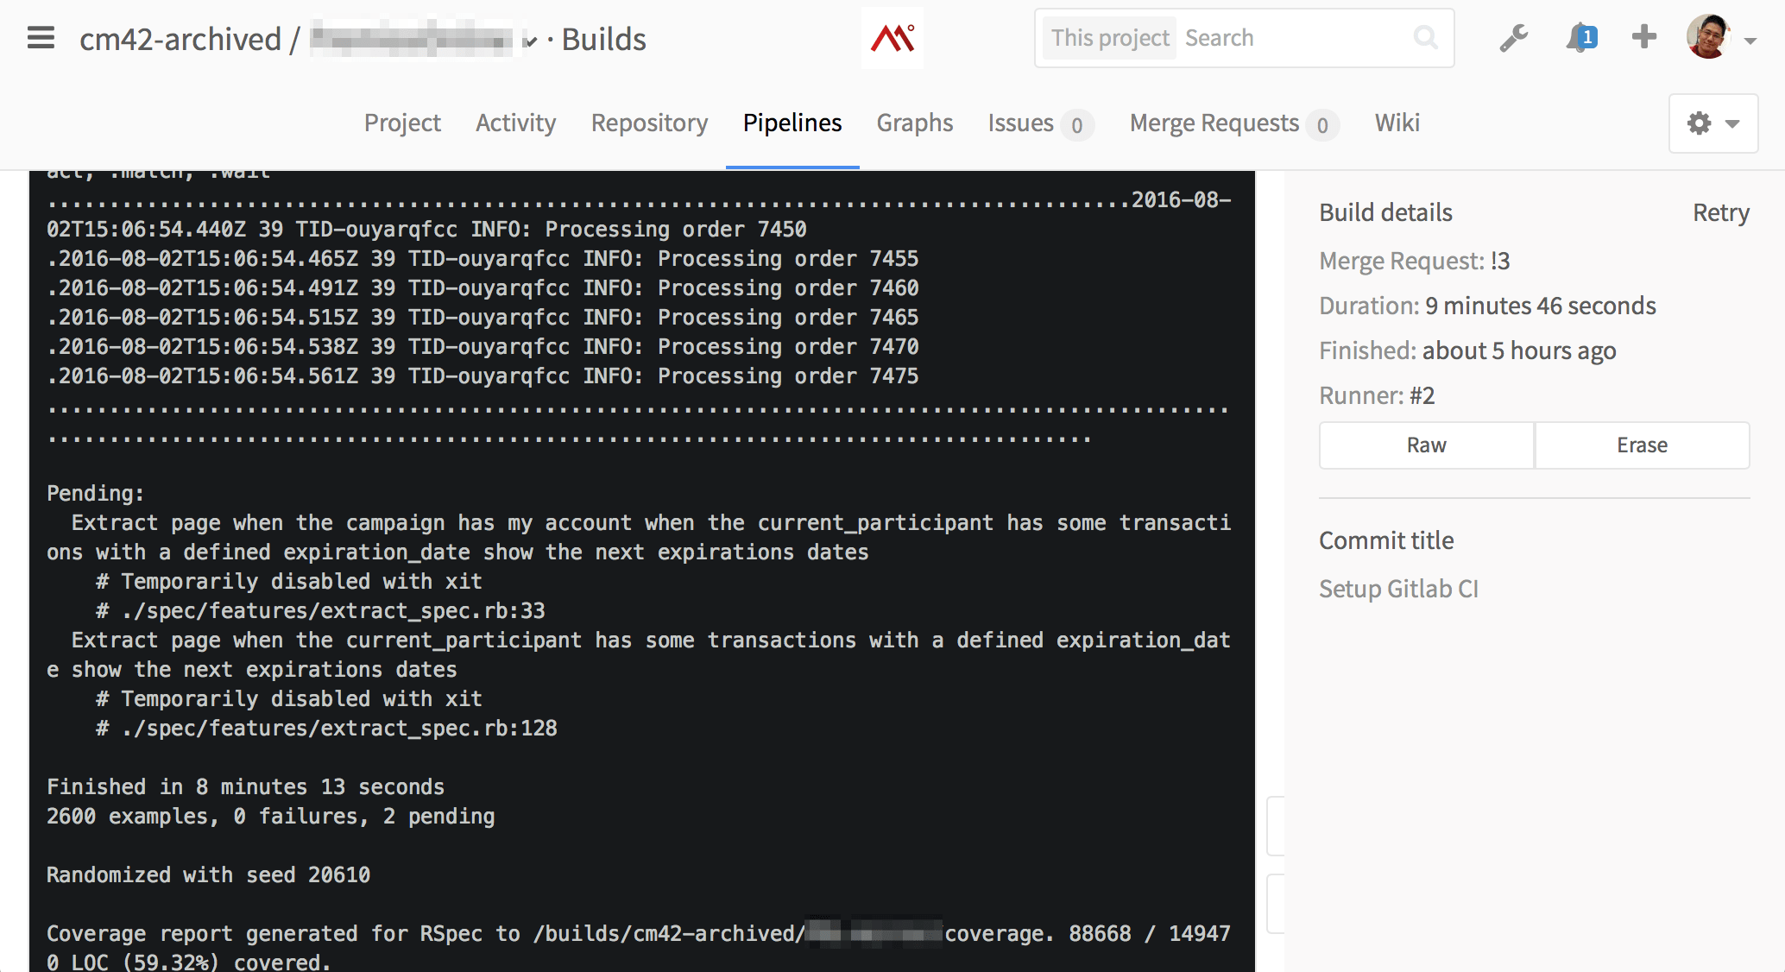Screen dimensions: 1785x972
Task: Open the Setup Gitlab CI commit link
Action: pyautogui.click(x=1398, y=589)
